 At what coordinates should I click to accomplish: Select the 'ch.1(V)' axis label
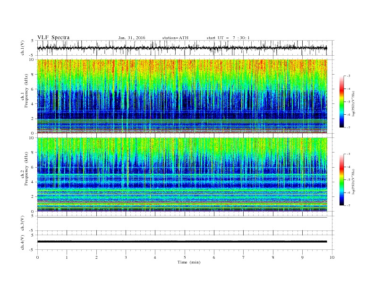(x=23, y=48)
